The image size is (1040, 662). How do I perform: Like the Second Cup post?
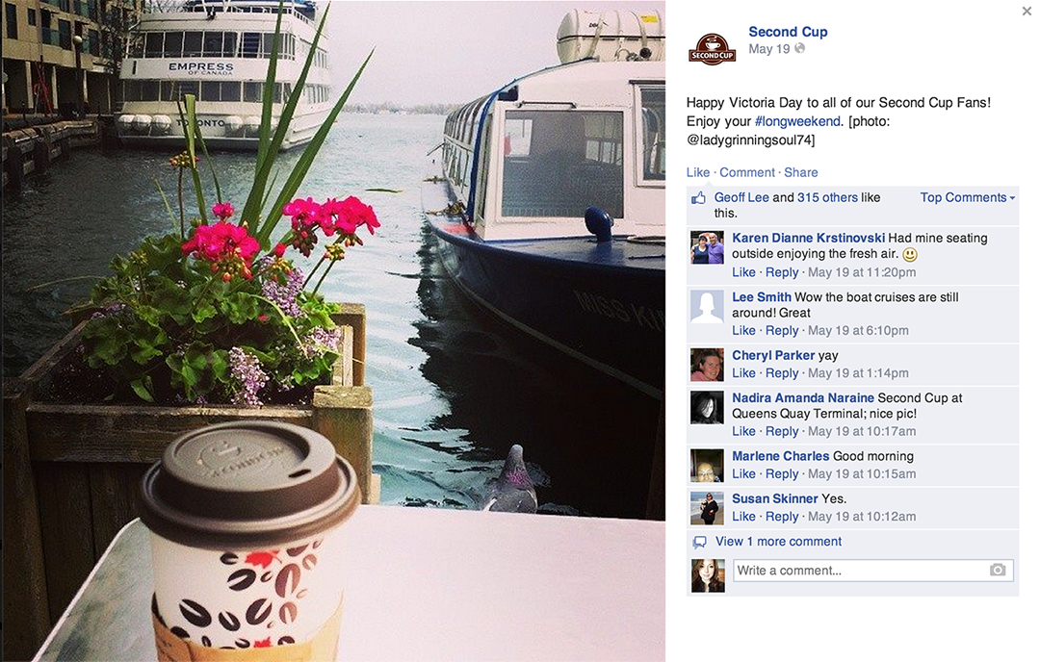(x=698, y=172)
